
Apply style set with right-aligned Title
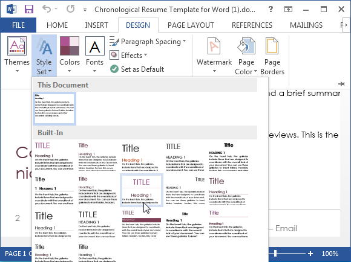coord(185,190)
